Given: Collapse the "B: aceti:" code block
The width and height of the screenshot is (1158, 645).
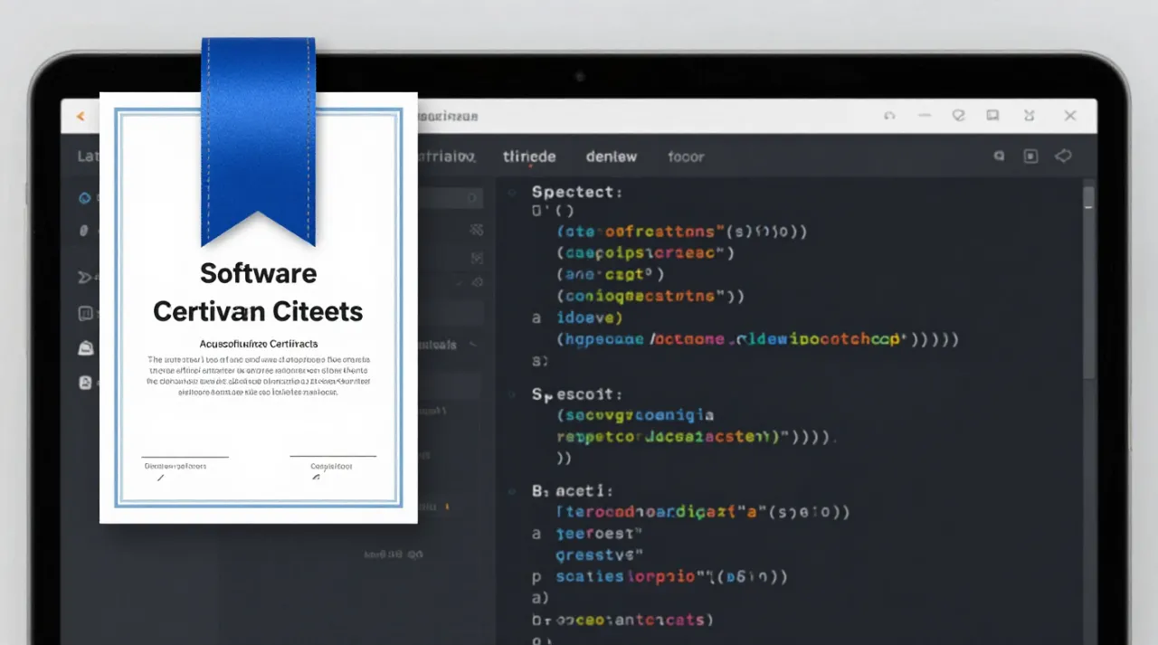Looking at the screenshot, I should [512, 491].
